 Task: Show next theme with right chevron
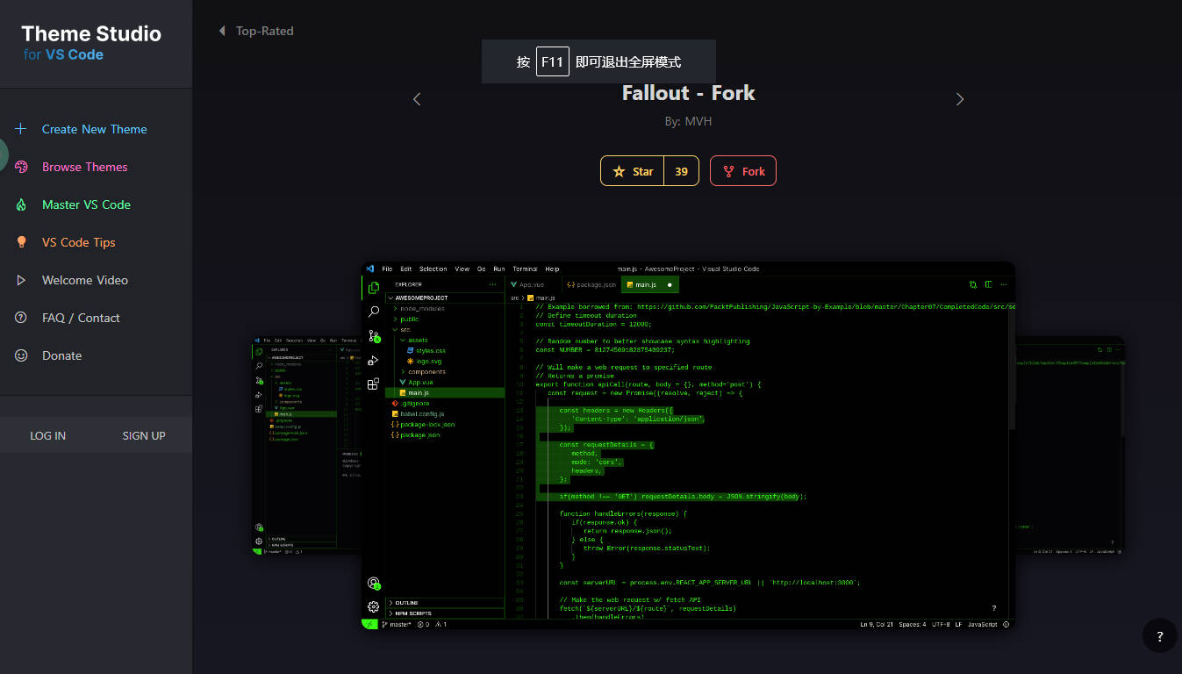[959, 99]
